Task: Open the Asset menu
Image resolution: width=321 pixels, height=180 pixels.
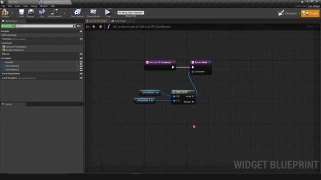Action: [x=18, y=6]
